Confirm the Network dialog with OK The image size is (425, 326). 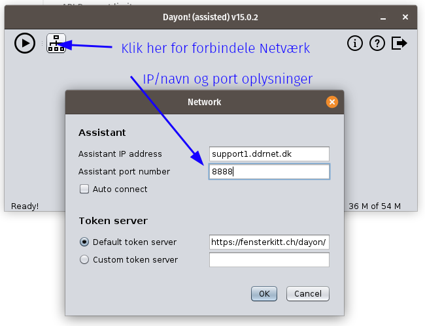[264, 293]
